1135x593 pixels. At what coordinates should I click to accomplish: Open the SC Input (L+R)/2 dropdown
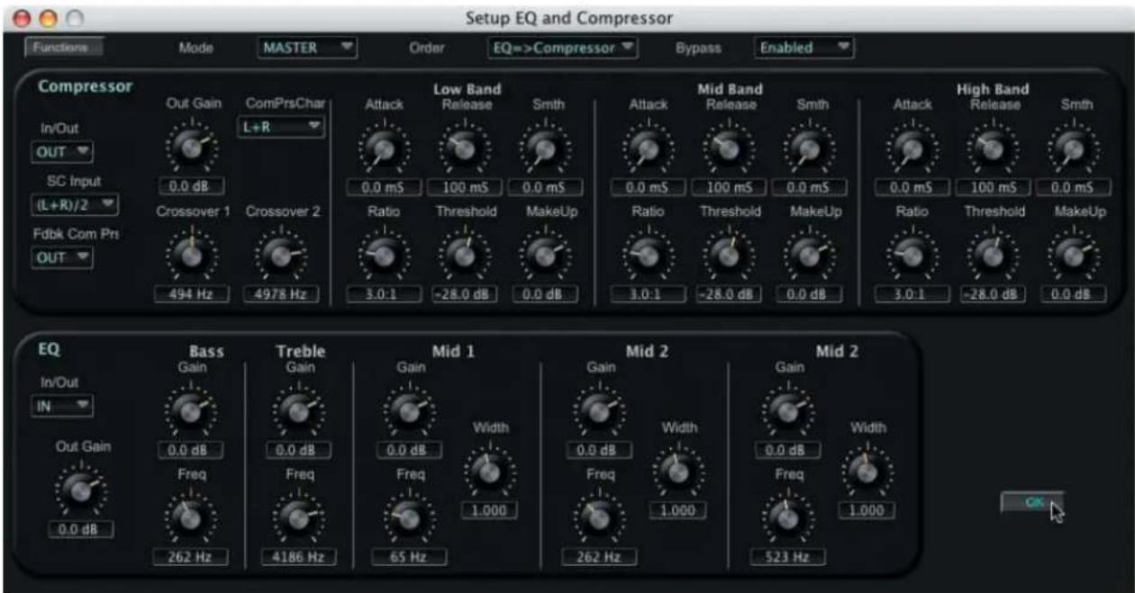pyautogui.click(x=75, y=205)
